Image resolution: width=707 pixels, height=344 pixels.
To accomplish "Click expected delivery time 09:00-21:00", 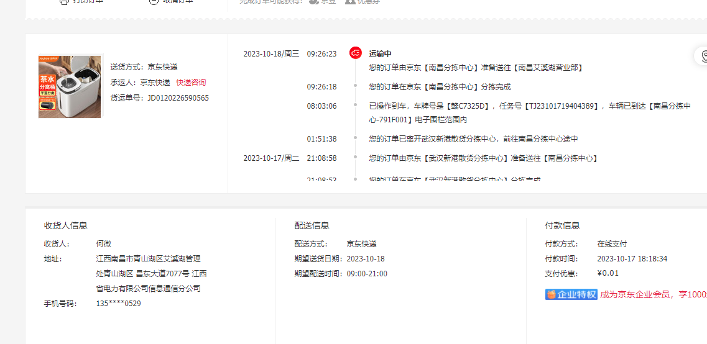I will pos(367,274).
